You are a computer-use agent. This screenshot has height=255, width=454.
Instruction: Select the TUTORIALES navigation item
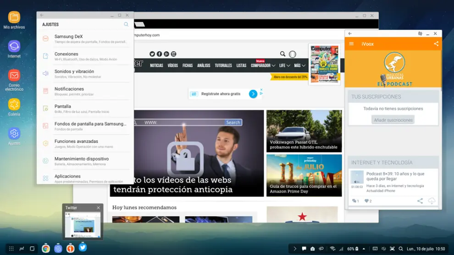(223, 65)
